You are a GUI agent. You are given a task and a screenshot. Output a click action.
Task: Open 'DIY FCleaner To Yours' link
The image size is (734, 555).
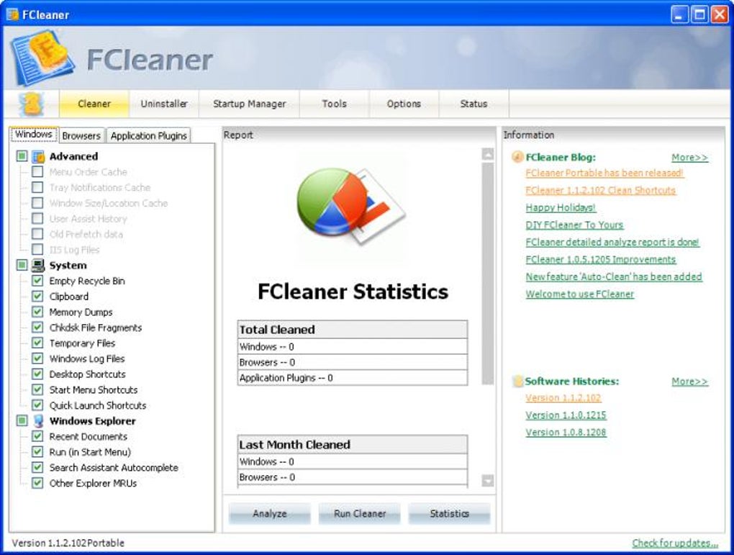(x=574, y=225)
